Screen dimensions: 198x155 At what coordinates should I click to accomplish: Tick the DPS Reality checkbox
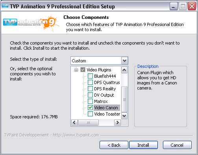(x=90, y=89)
